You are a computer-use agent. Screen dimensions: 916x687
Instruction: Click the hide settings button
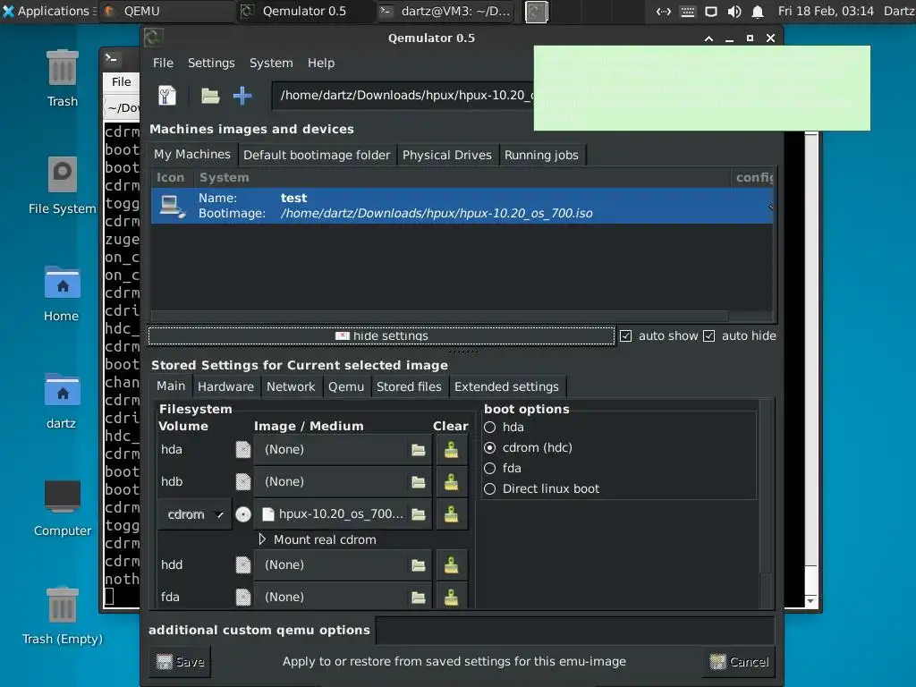(381, 336)
